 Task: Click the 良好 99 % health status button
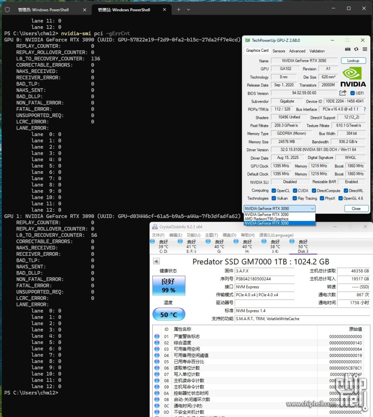point(169,285)
